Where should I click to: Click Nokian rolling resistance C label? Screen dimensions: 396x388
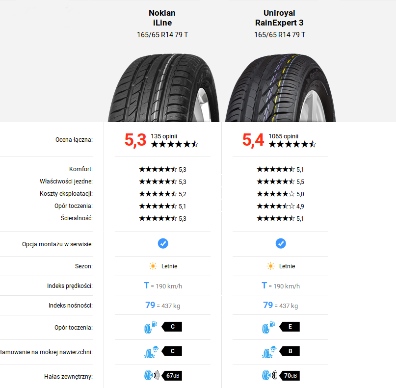tap(172, 327)
